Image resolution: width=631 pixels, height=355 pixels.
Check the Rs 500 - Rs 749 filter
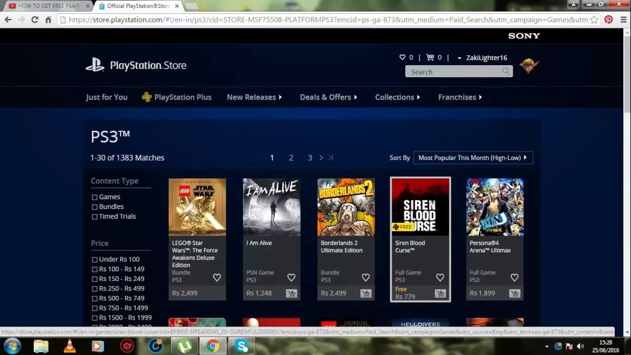coord(95,299)
